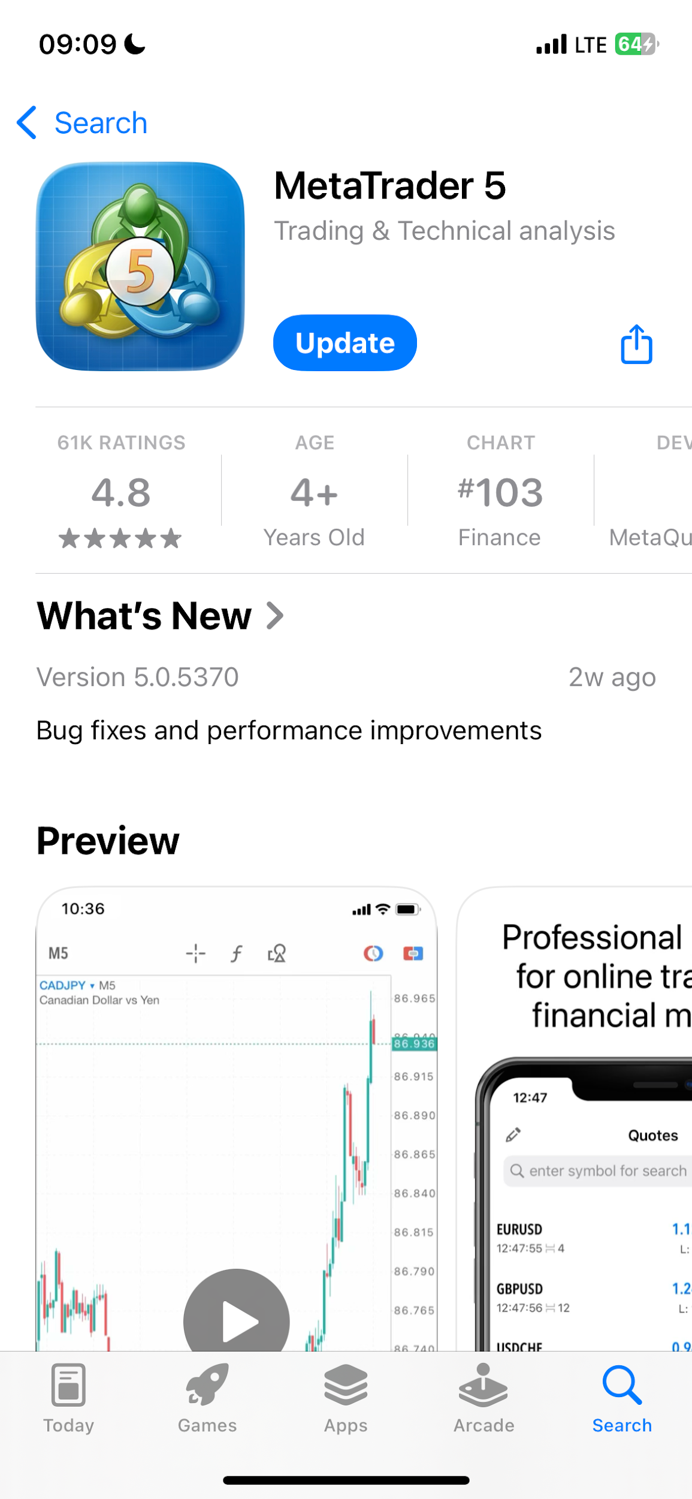Tap the crosshair icon in preview chart
The width and height of the screenshot is (692, 1499).
click(x=196, y=953)
